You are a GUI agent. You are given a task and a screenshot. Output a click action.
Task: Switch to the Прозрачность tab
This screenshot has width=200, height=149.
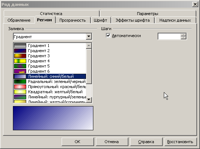click(x=73, y=20)
